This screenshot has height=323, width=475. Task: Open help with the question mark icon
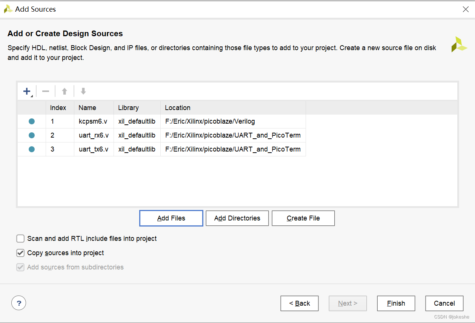pyautogui.click(x=19, y=303)
